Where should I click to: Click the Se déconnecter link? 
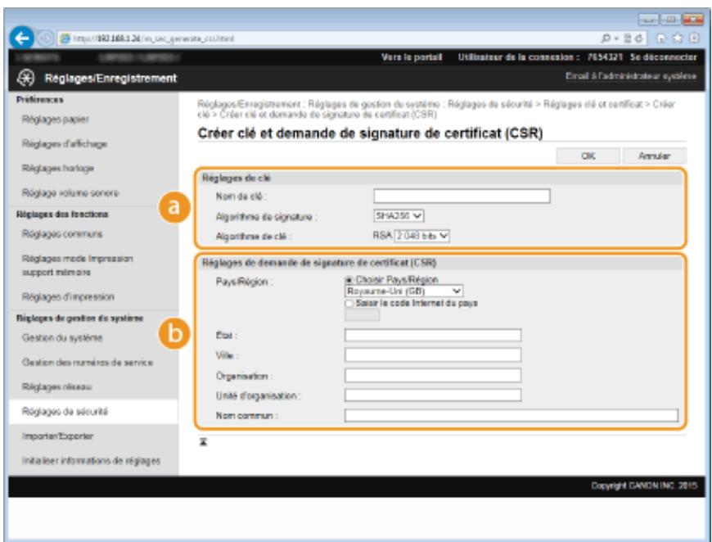point(664,57)
